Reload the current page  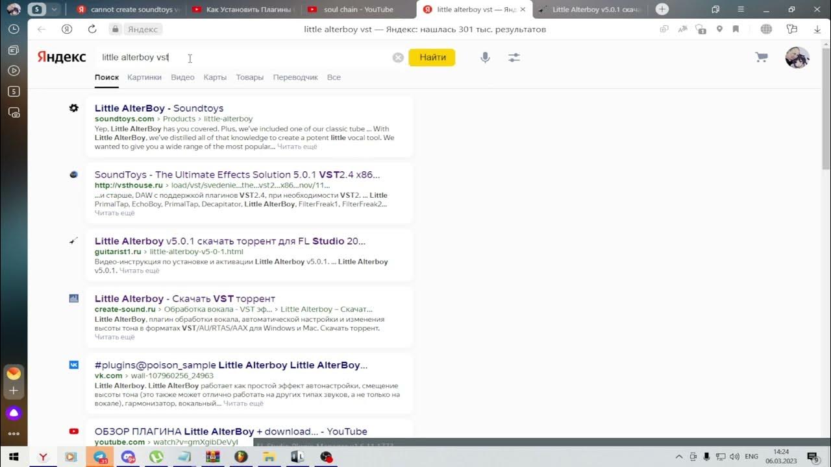(92, 29)
